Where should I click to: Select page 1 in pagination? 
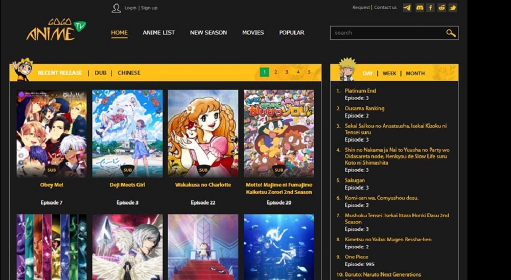pyautogui.click(x=264, y=72)
